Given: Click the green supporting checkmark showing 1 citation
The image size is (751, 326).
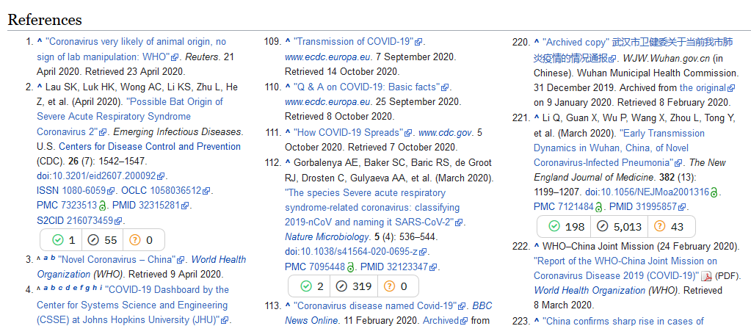Looking at the screenshot, I should [x=58, y=240].
